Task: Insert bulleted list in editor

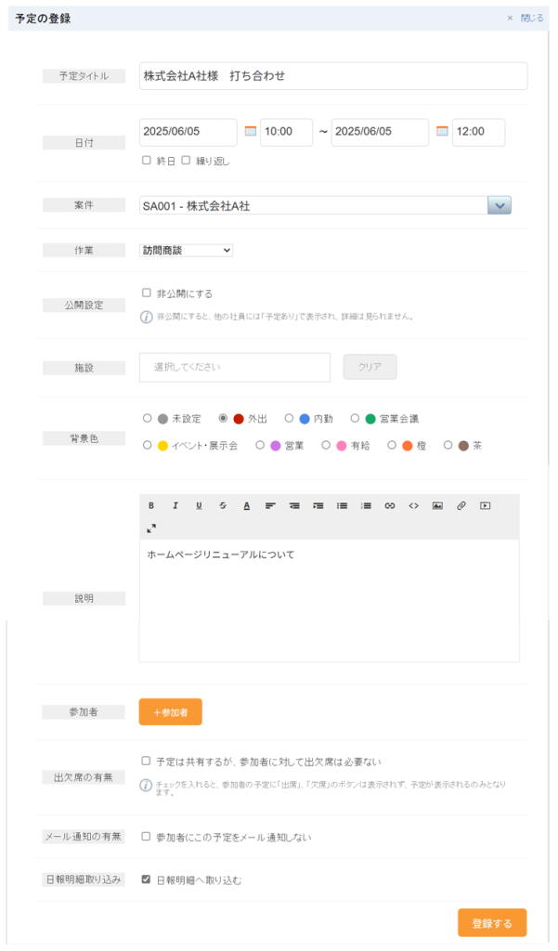Action: click(x=342, y=505)
